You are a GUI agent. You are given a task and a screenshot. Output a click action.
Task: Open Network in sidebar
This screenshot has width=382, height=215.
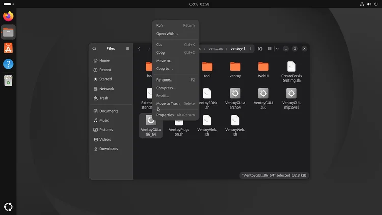[x=111, y=89]
